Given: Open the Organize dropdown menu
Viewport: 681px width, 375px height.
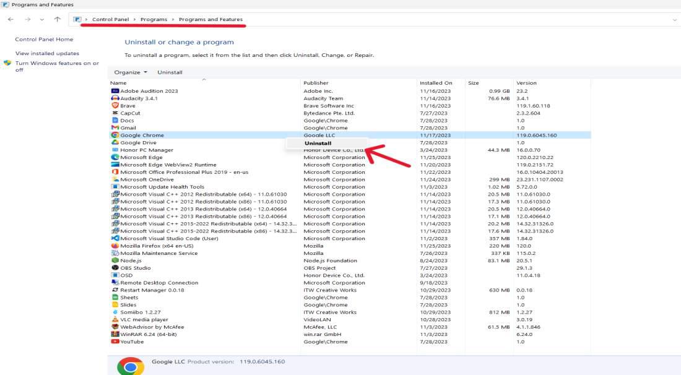Looking at the screenshot, I should (130, 72).
